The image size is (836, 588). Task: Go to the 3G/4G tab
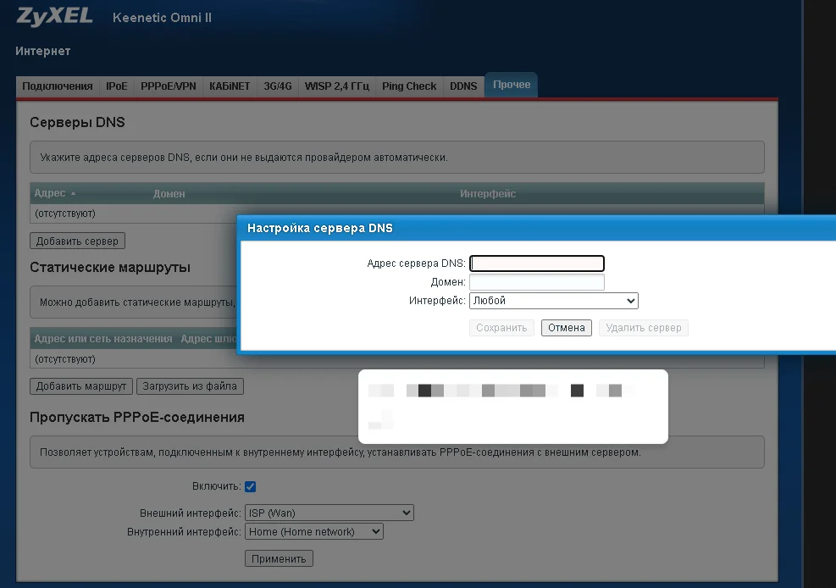278,86
